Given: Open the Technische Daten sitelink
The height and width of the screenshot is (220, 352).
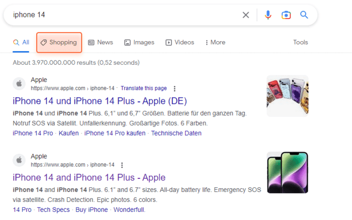Looking at the screenshot, I should point(176,133).
